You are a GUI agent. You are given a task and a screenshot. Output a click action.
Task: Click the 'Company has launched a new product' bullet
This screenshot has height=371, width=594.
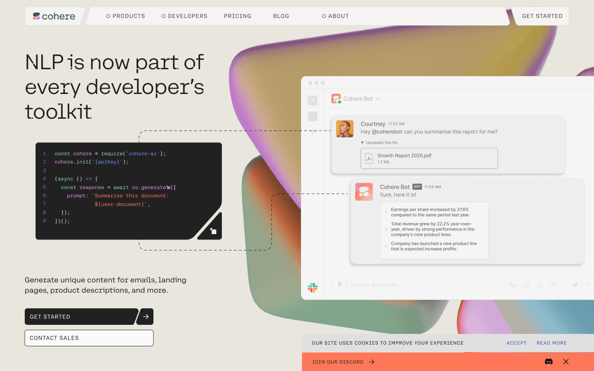pyautogui.click(x=434, y=246)
